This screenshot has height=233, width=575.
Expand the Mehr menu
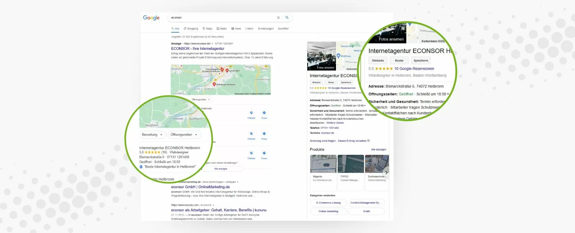tap(249, 29)
